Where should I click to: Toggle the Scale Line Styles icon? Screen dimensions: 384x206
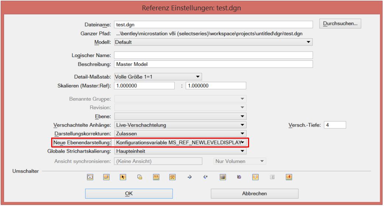coord(172,177)
